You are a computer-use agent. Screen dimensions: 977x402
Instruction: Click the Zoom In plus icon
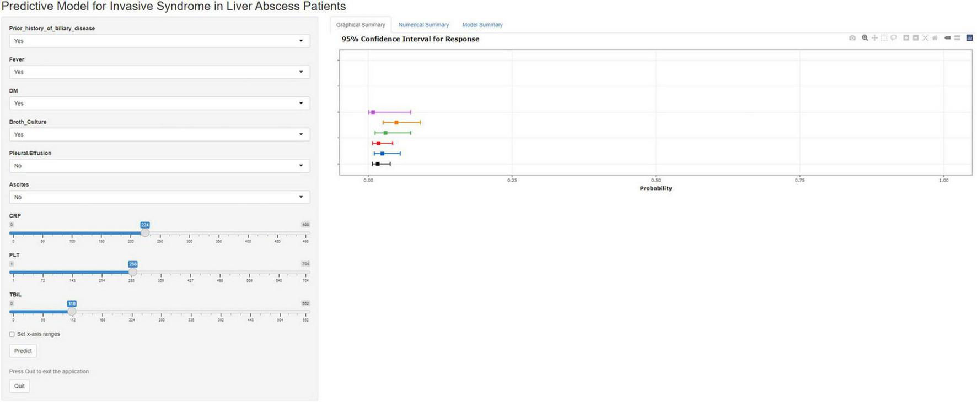click(906, 38)
